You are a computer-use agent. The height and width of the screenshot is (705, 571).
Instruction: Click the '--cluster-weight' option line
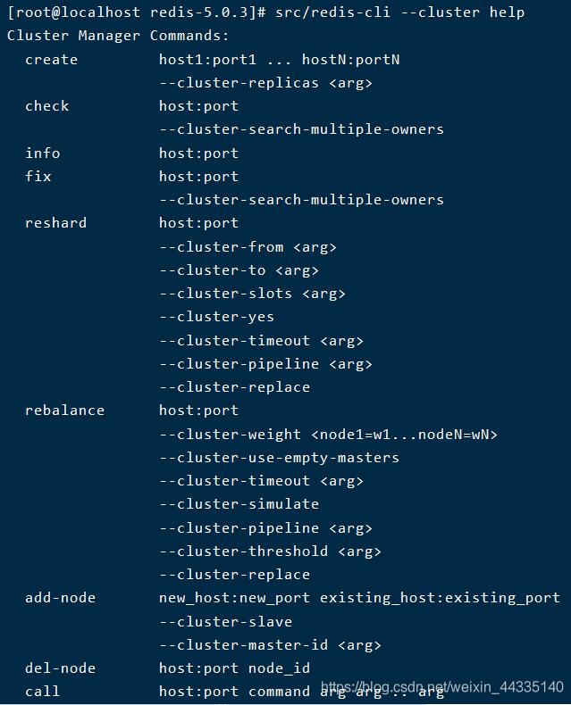tap(328, 435)
